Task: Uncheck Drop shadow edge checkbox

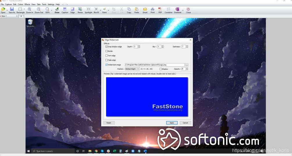Action: click(107, 47)
